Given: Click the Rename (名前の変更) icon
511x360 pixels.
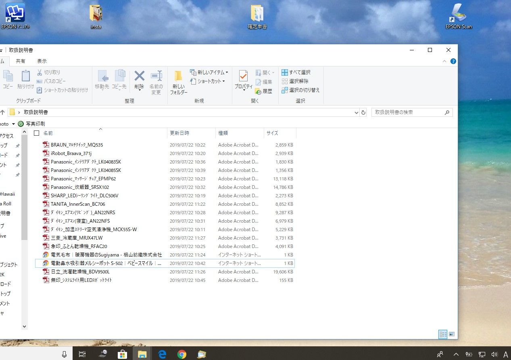Looking at the screenshot, I should click(156, 76).
